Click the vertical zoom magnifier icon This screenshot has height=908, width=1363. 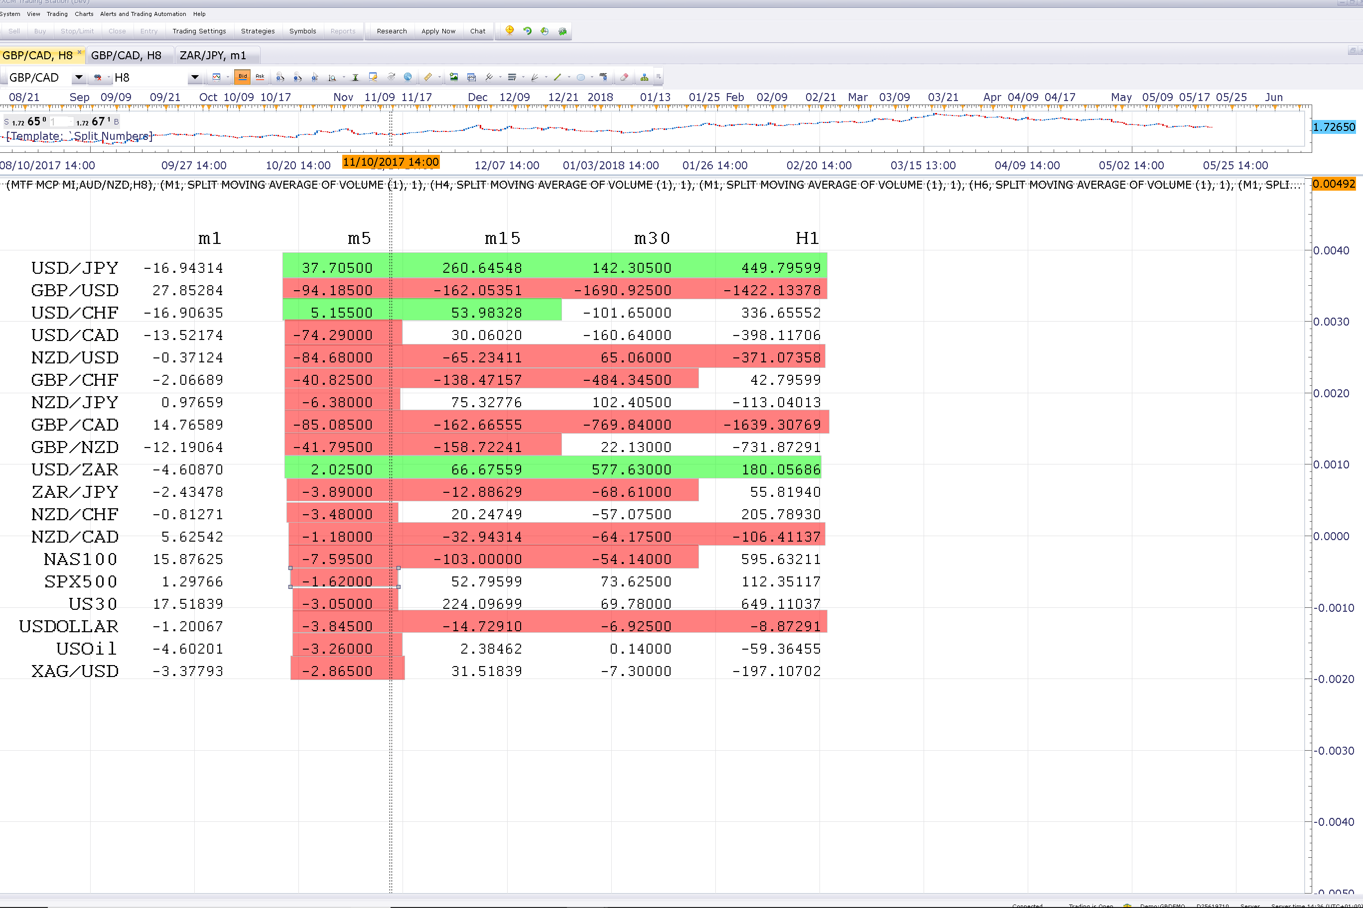point(332,77)
